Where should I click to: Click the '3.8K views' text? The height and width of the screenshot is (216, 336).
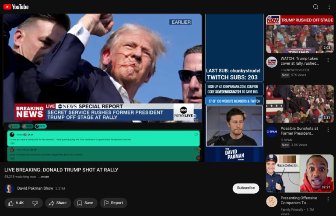(299, 145)
